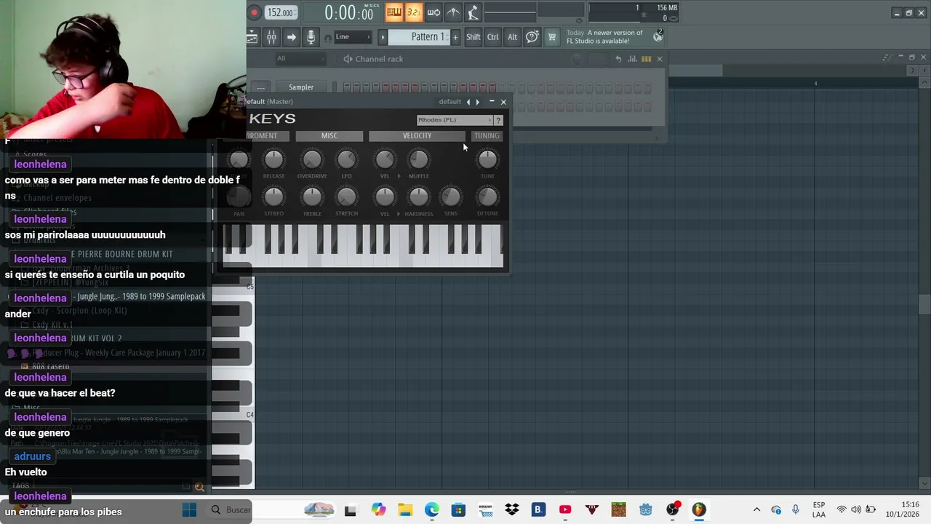
Task: Click the newer version of FL Studio notice
Action: point(605,37)
